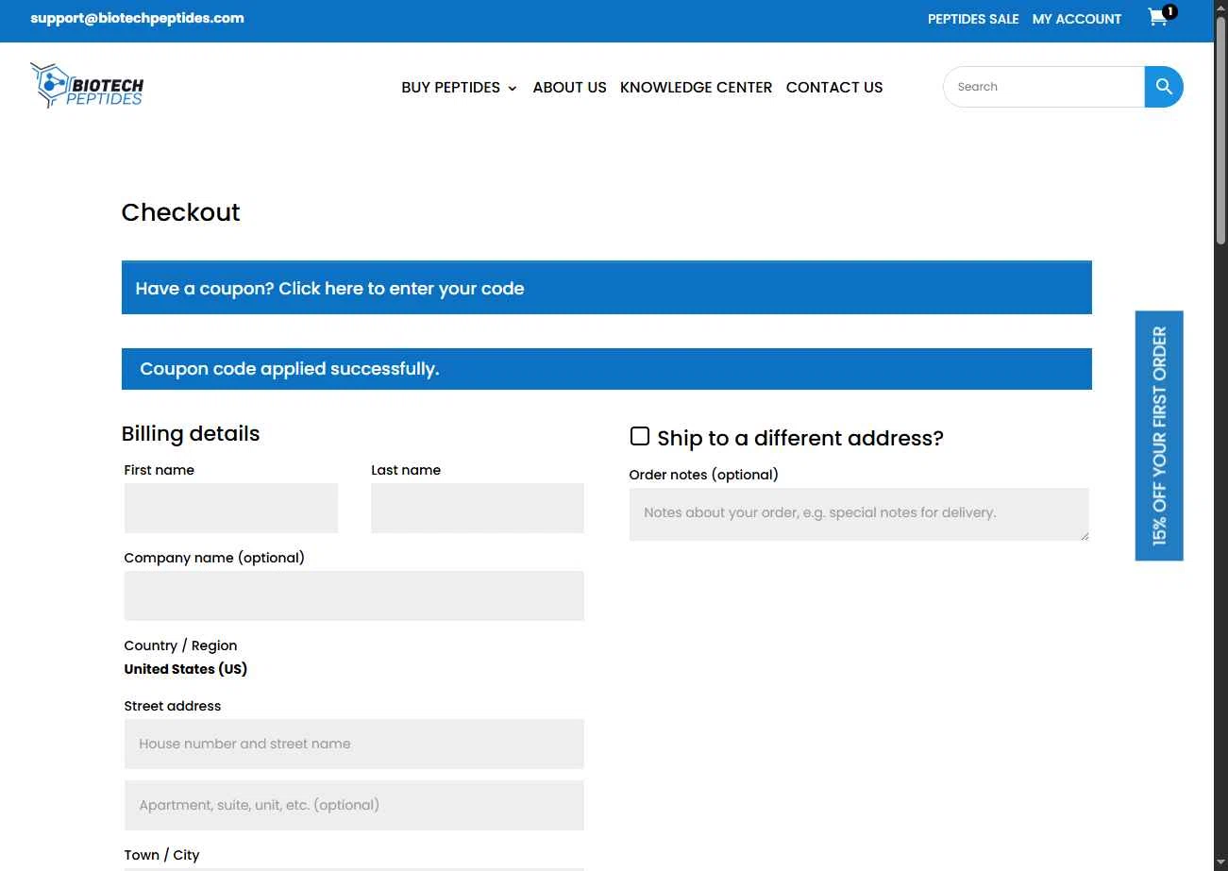The width and height of the screenshot is (1228, 871).
Task: Open the 15% off first order tab
Action: coord(1159,436)
